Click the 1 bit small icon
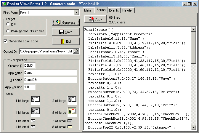The image size is (199, 133). (x=33, y=121)
